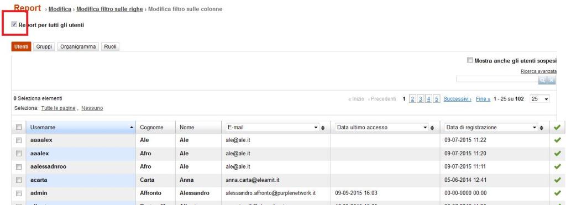The height and width of the screenshot is (205, 566).
Task: Uncheck Report per tutti gli utenti
Action: click(14, 24)
